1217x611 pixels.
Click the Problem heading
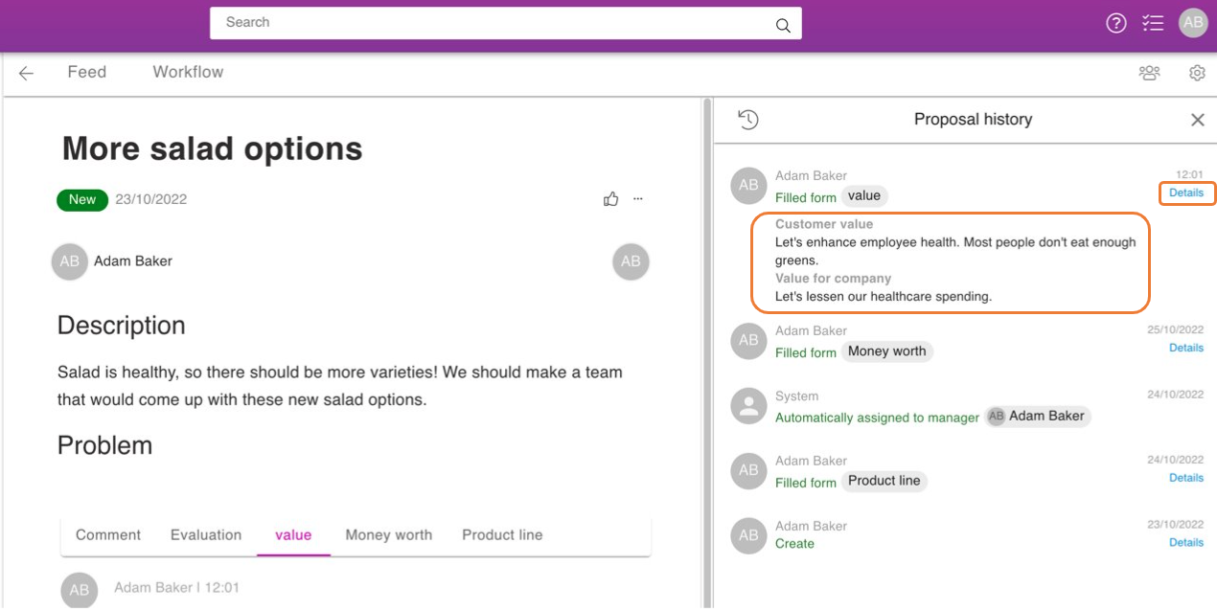tap(104, 445)
